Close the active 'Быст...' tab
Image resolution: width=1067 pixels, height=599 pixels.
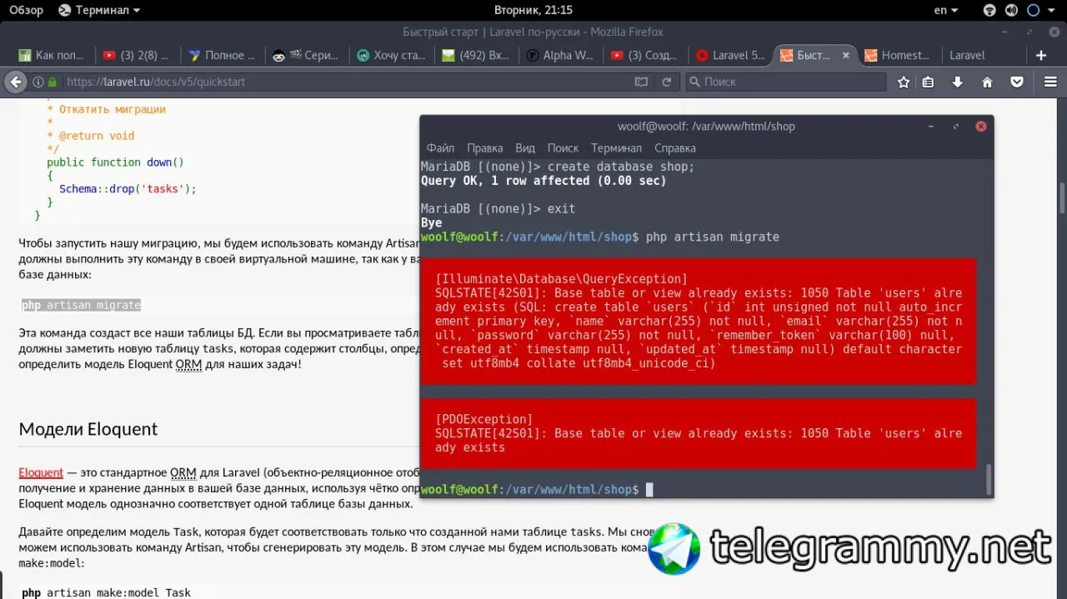coord(846,55)
